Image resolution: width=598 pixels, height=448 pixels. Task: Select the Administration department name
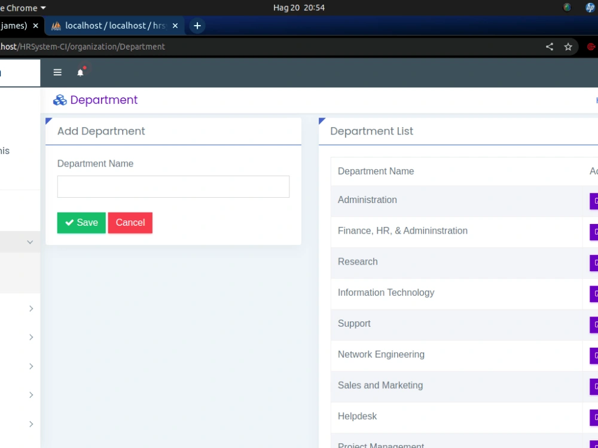pyautogui.click(x=367, y=200)
